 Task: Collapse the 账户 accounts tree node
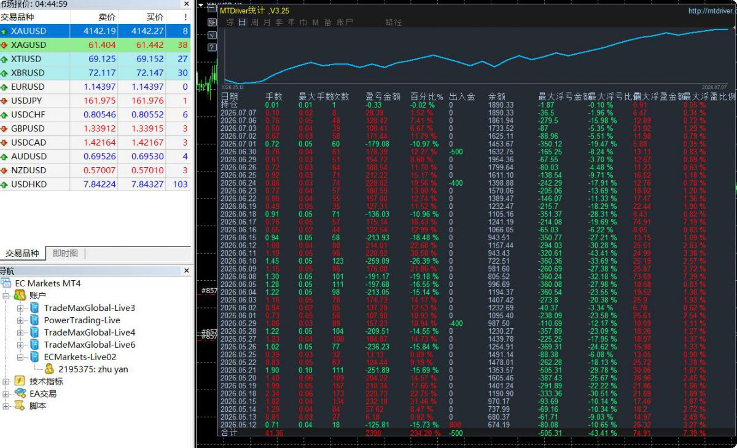pyautogui.click(x=6, y=296)
